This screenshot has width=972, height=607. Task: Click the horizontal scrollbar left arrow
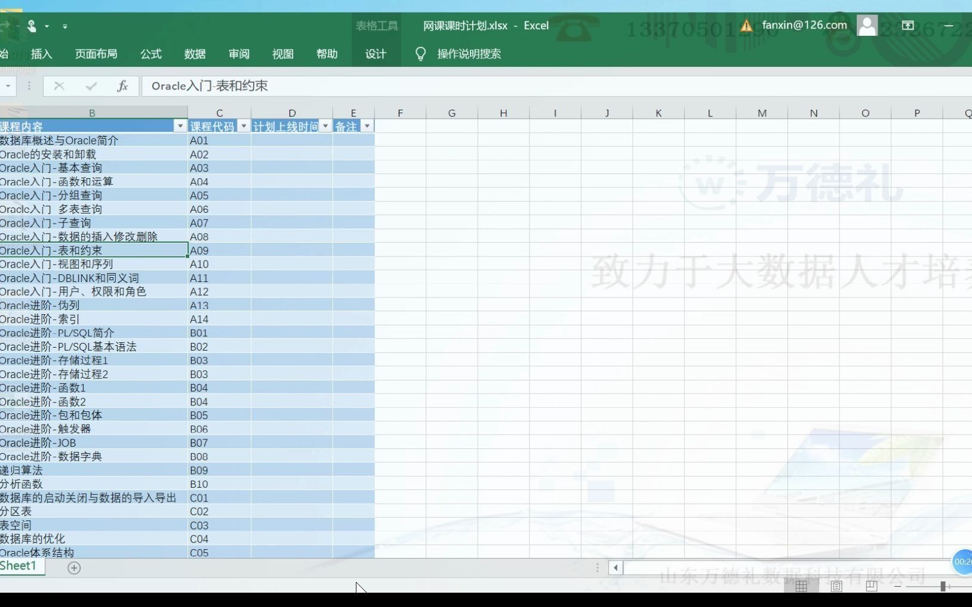click(616, 568)
